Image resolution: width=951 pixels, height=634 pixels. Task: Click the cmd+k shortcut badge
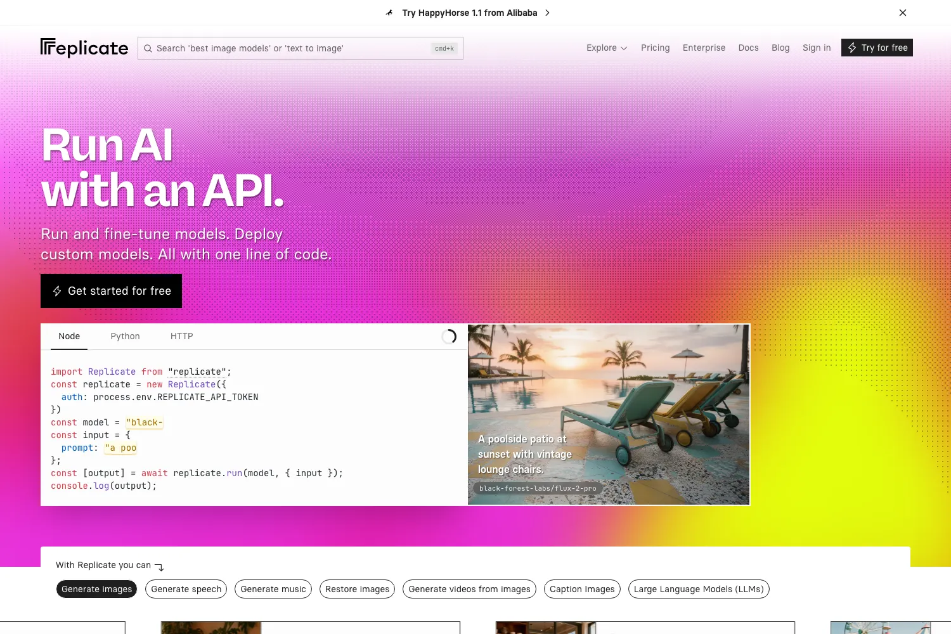pos(444,48)
